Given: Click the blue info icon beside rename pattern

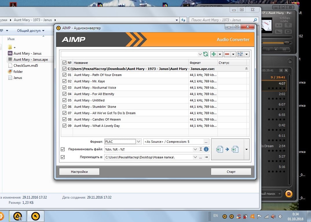Looking at the screenshot, I should pyautogui.click(x=206, y=149).
